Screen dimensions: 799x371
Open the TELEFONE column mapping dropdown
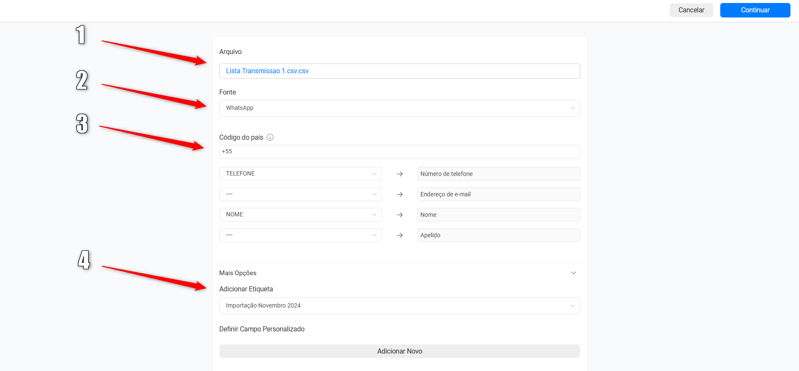300,174
